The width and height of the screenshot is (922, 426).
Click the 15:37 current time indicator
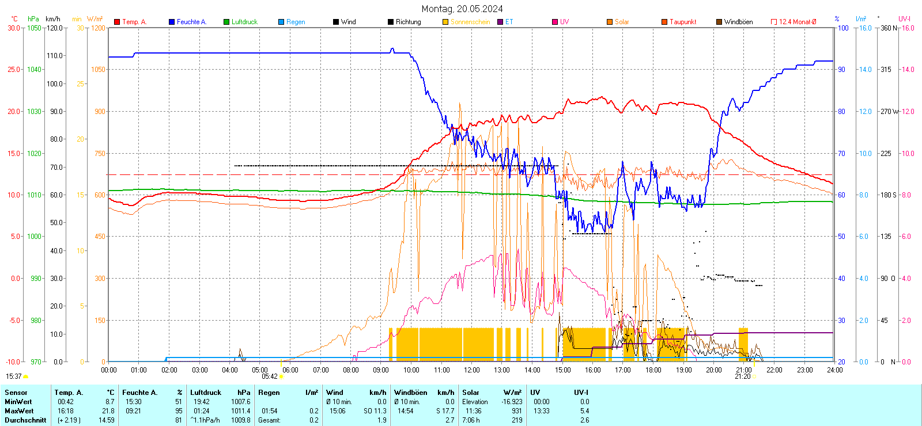[x=14, y=376]
